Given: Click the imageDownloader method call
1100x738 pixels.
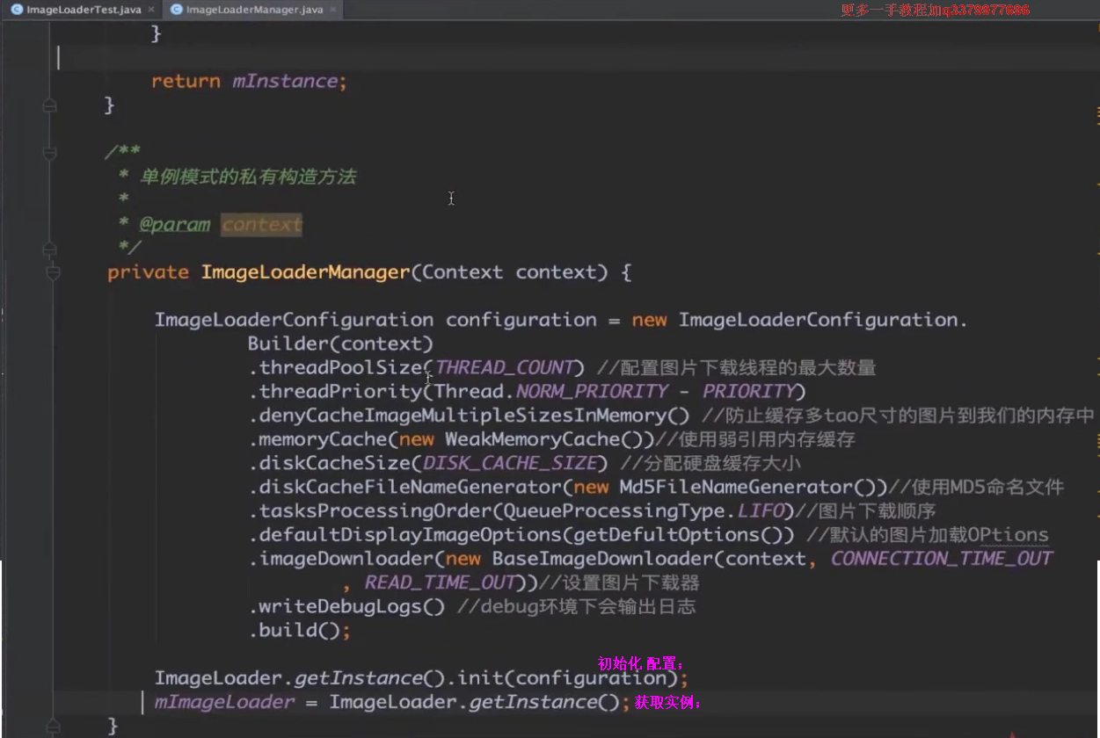Looking at the screenshot, I should 346,558.
